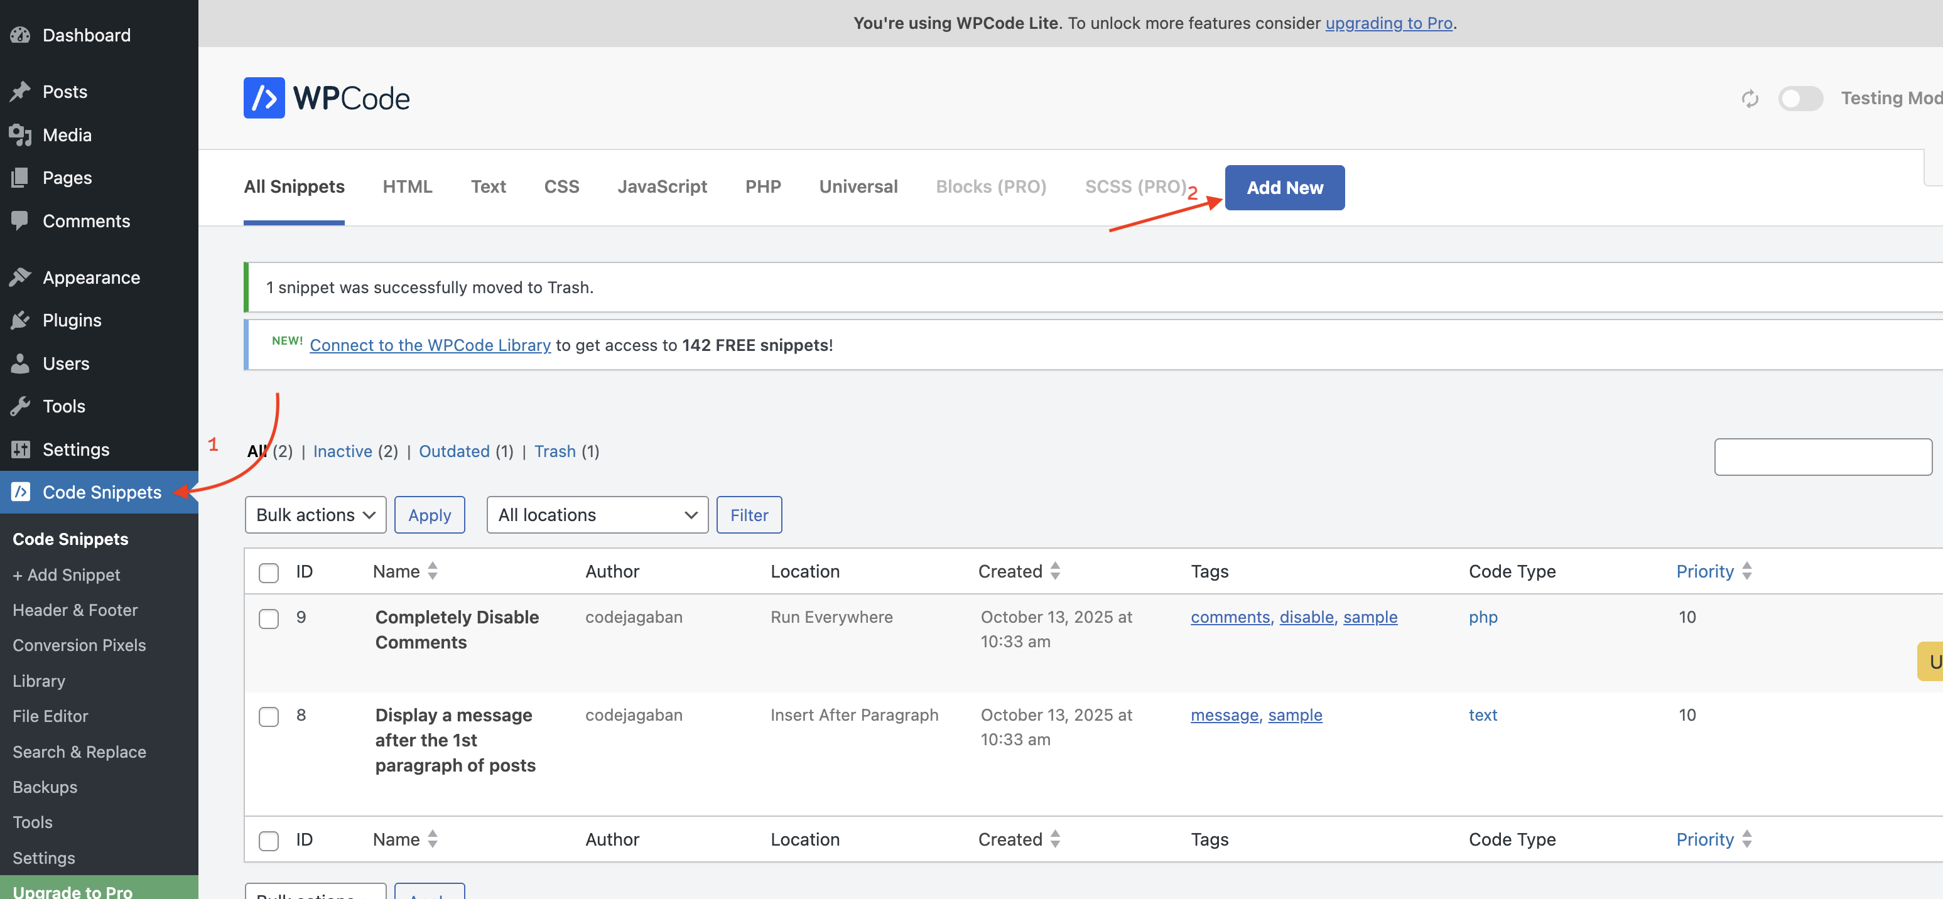Tick the select-all checkbox in table header

click(x=269, y=573)
